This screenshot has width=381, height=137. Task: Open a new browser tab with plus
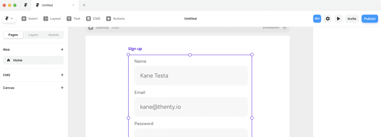(84, 5)
